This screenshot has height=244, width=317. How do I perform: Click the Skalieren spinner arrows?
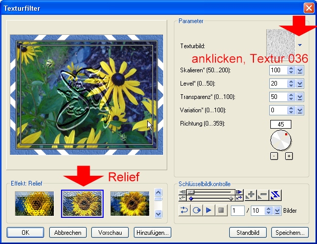pos(291,70)
